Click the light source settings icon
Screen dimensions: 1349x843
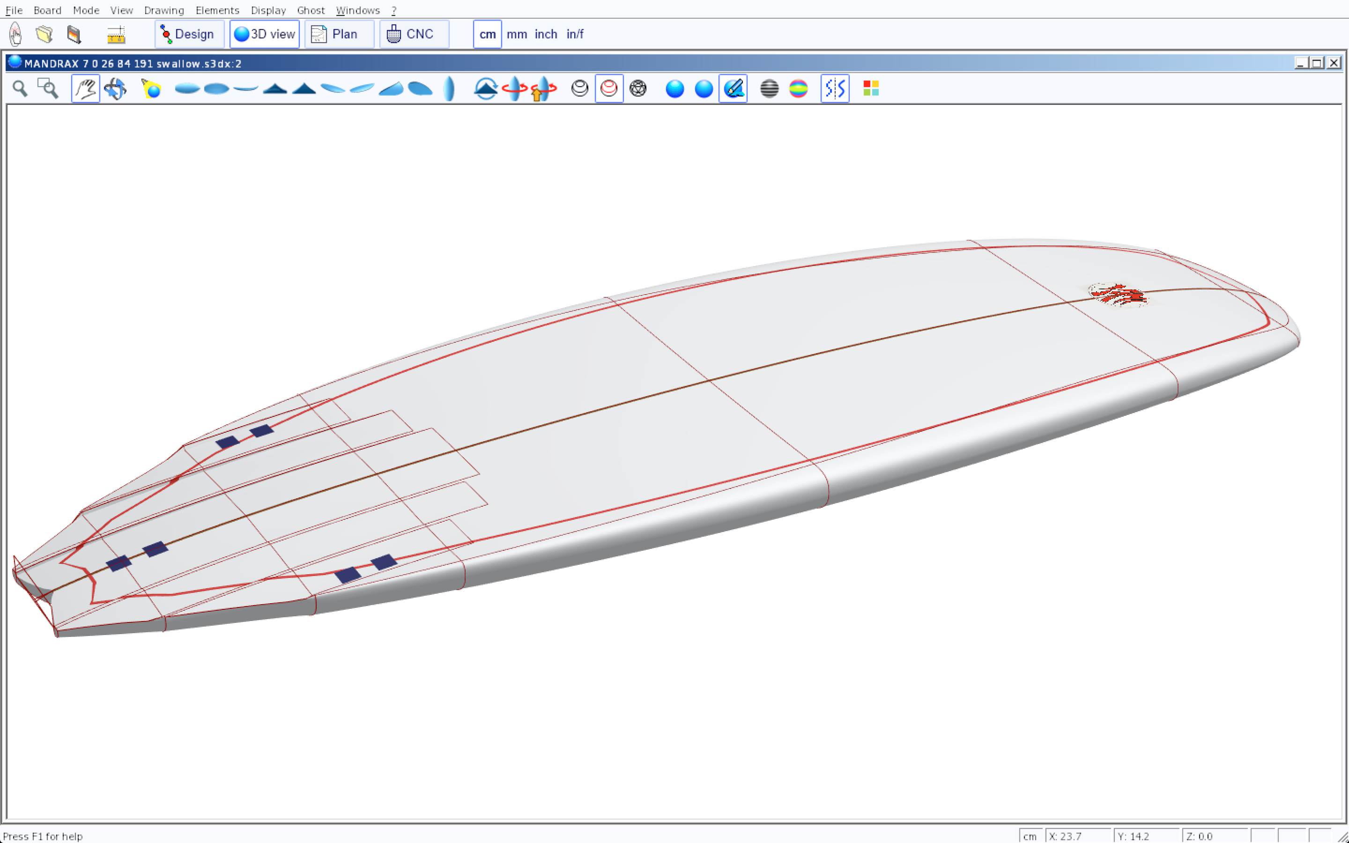pos(151,89)
